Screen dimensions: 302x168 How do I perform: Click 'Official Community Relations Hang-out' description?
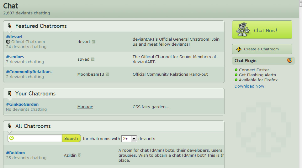coord(170,74)
